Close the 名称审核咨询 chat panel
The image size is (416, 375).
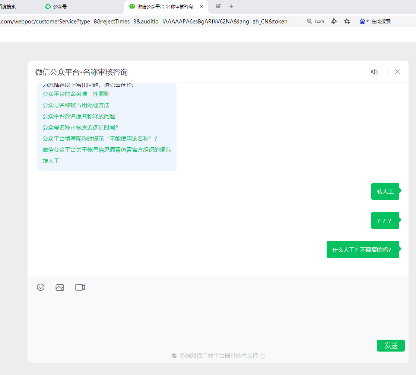point(397,72)
